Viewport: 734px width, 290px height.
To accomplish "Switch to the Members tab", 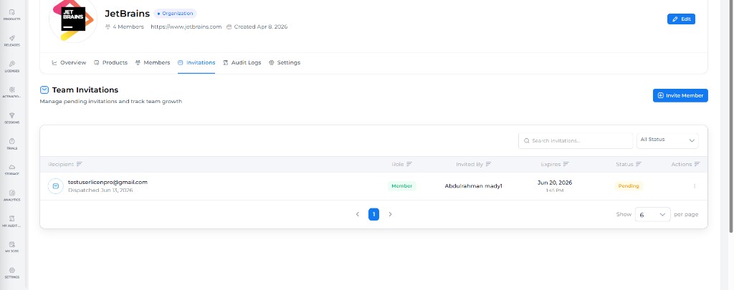I will [153, 63].
